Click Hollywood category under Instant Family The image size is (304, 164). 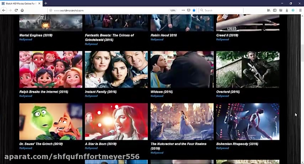91,96
